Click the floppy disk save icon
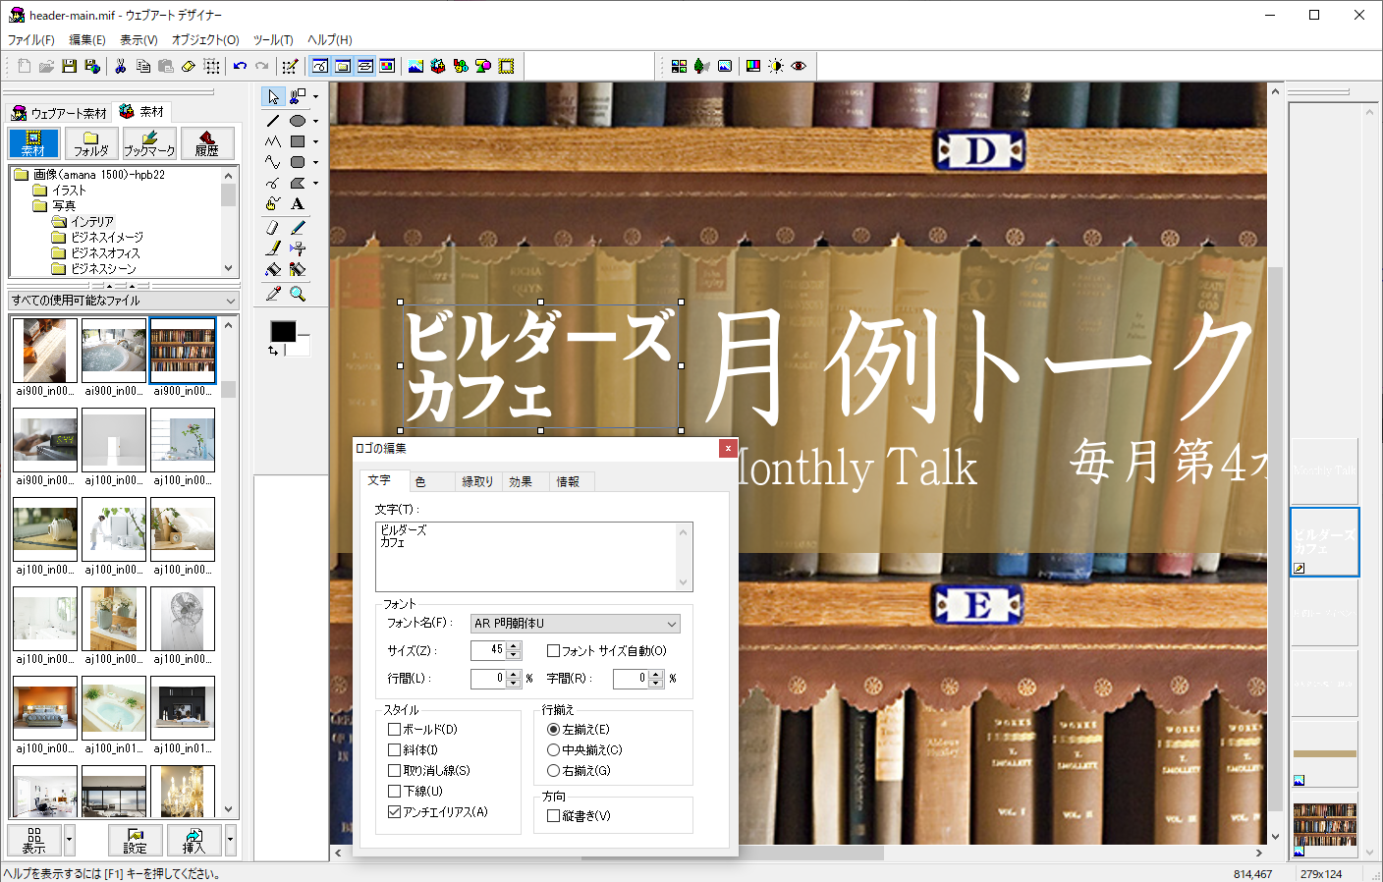1383x882 pixels. point(69,66)
